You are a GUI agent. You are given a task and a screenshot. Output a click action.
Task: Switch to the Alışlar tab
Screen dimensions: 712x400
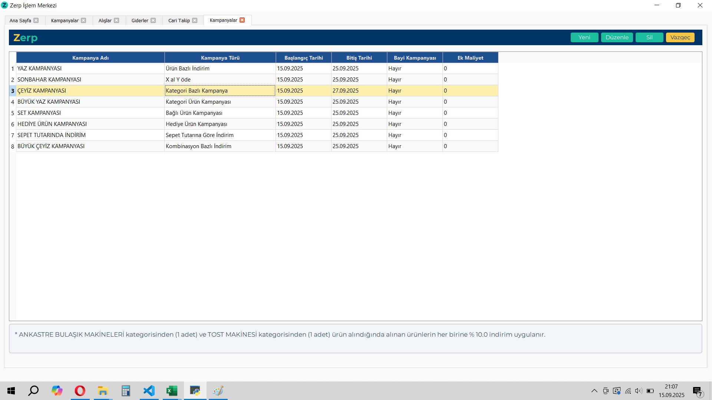(105, 20)
